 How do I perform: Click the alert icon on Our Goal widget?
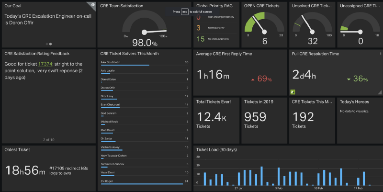[92, 4]
